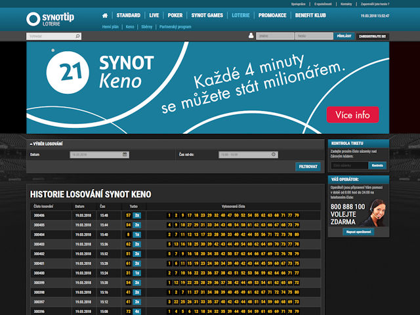420x315 pixels.
Task: Click the user profile silhouette icon
Action: pos(251,35)
